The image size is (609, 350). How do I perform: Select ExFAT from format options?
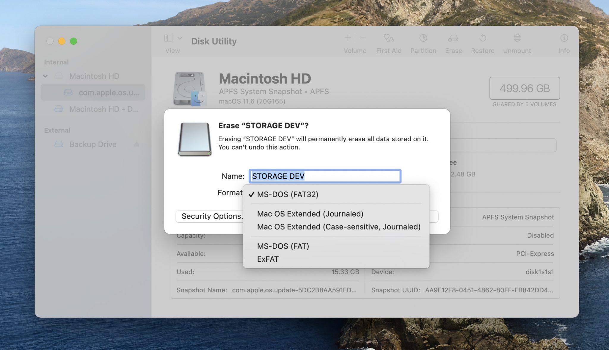268,259
